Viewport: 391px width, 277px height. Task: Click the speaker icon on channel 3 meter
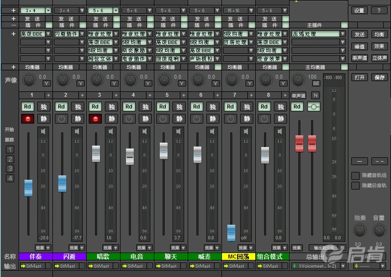pyautogui.click(x=111, y=131)
